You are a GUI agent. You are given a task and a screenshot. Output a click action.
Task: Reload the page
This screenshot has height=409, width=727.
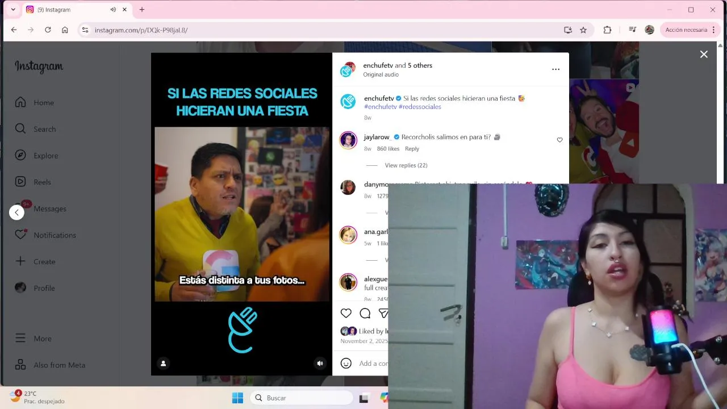(x=48, y=30)
